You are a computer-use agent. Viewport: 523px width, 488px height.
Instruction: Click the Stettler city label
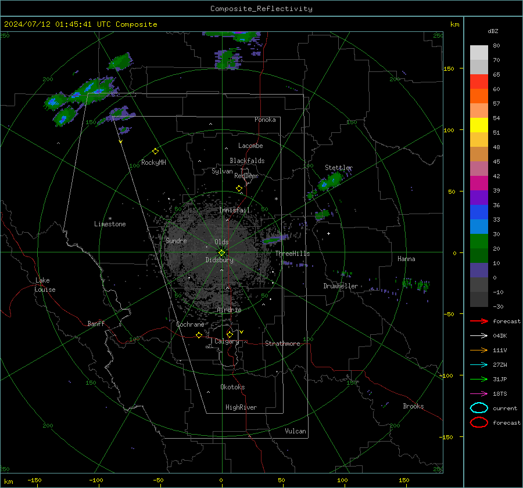coord(339,168)
